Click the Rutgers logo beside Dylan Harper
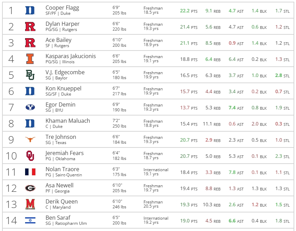The image size is (296, 231). [30, 26]
